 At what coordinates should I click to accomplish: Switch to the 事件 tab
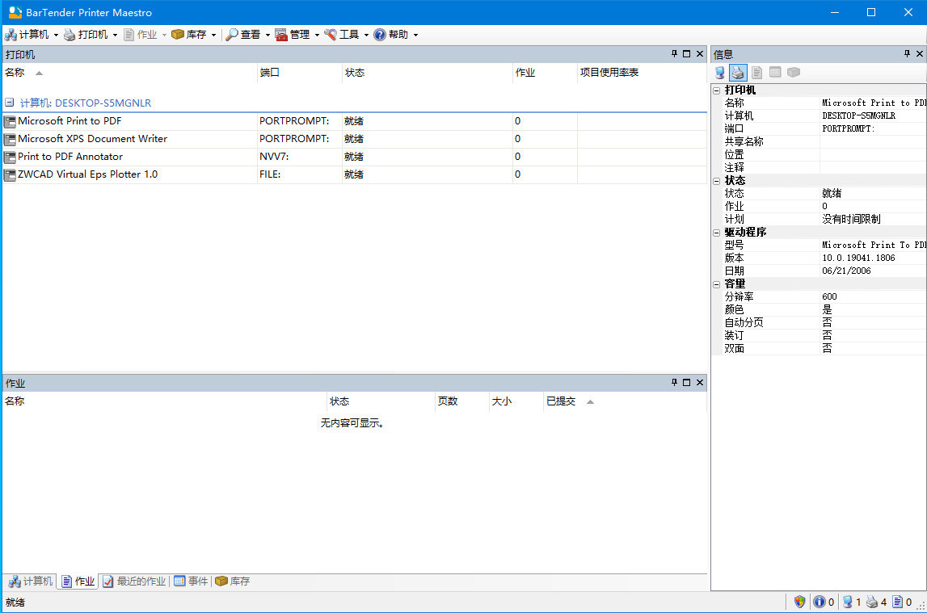click(191, 582)
